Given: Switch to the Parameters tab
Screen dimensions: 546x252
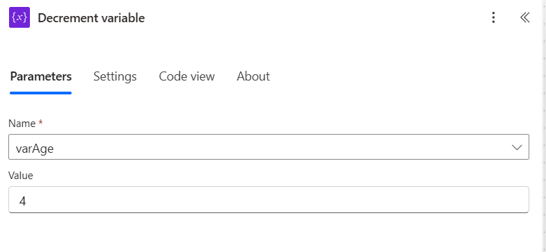Looking at the screenshot, I should point(41,76).
